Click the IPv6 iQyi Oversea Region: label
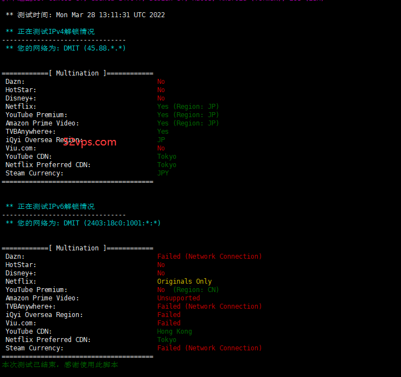 click(44, 315)
